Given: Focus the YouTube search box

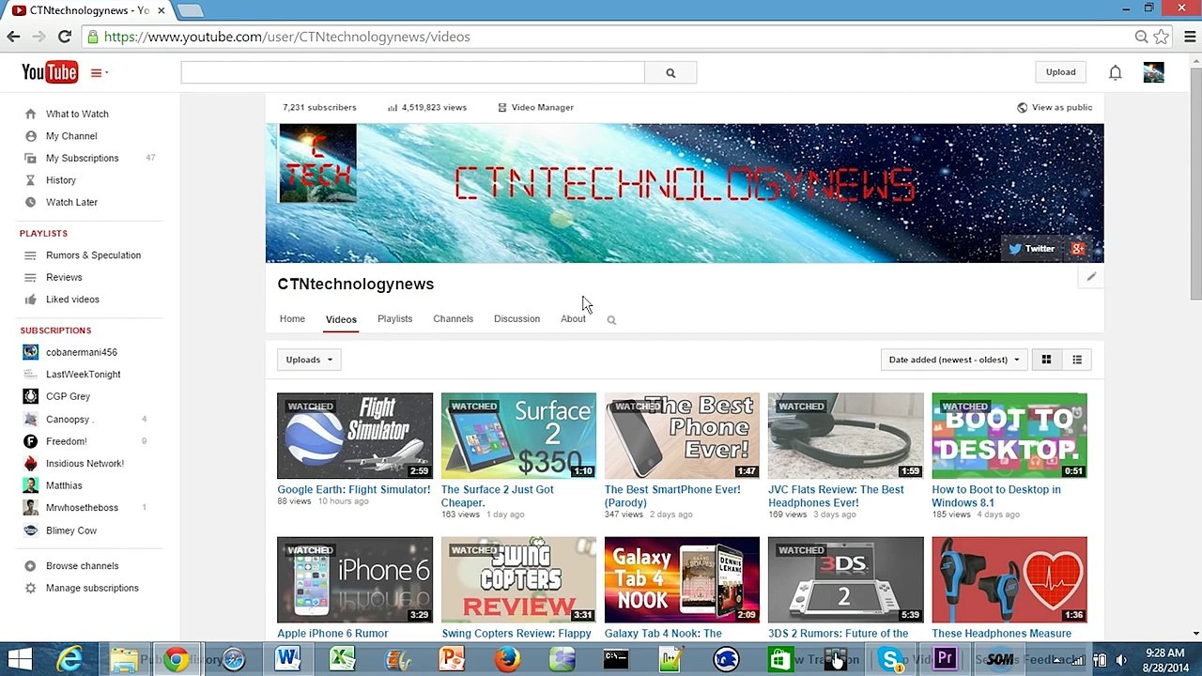Looking at the screenshot, I should pos(413,72).
